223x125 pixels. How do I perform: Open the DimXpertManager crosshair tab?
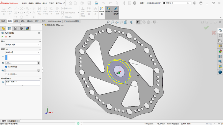pos(21,28)
